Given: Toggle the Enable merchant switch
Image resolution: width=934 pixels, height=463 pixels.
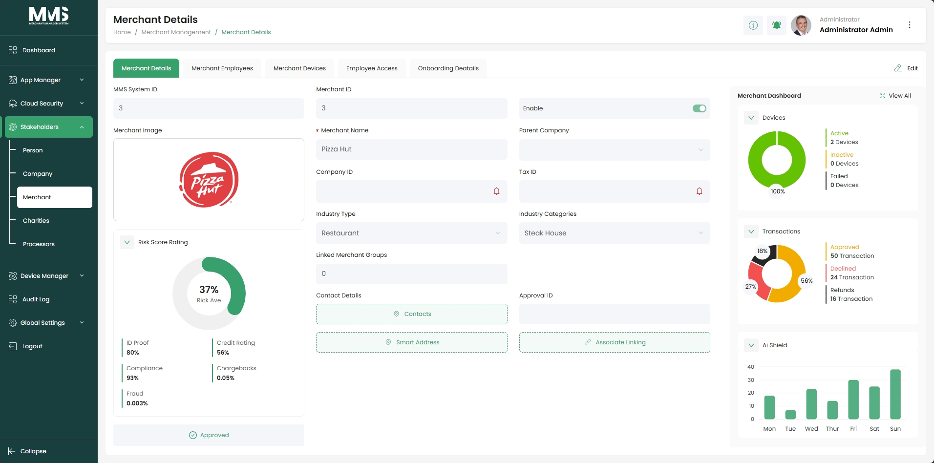Looking at the screenshot, I should [699, 108].
